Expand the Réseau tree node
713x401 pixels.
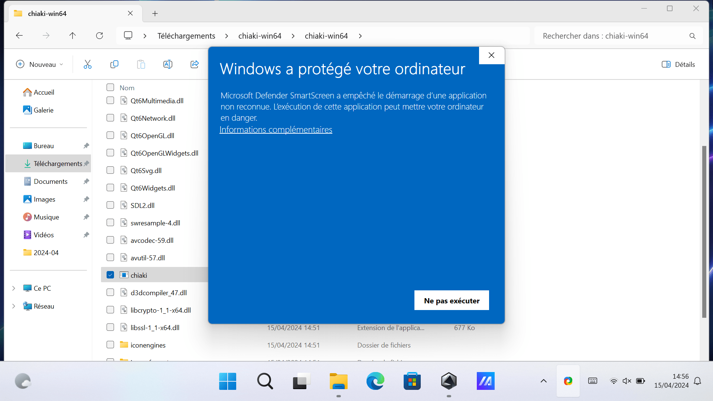point(14,306)
